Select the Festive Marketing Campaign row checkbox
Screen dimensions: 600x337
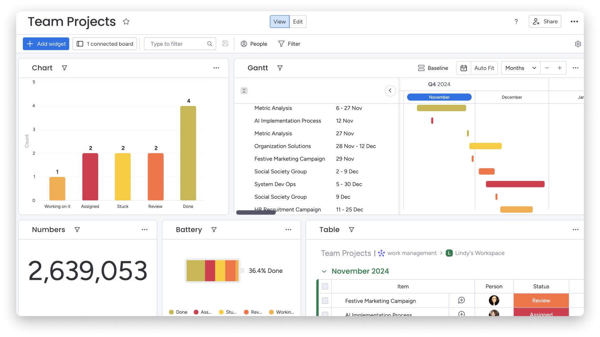click(x=325, y=300)
